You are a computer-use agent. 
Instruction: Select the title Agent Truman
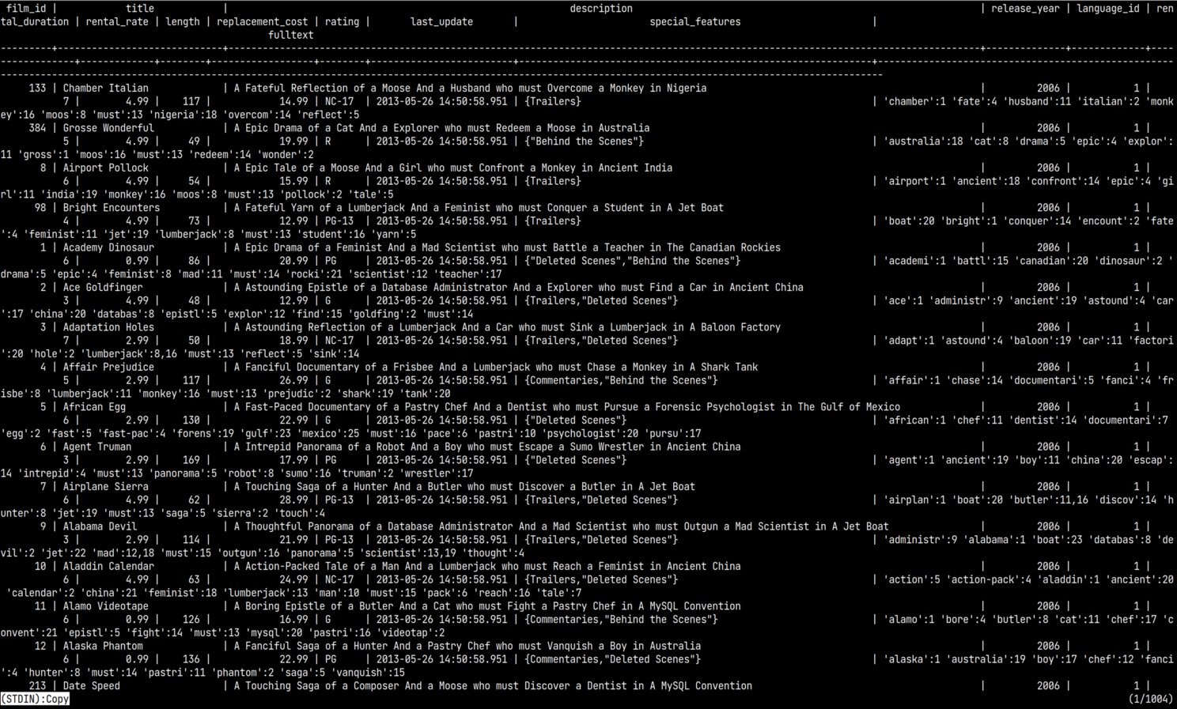point(97,447)
